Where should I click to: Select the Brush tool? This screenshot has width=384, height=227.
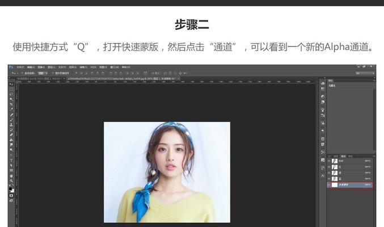coord(11,120)
